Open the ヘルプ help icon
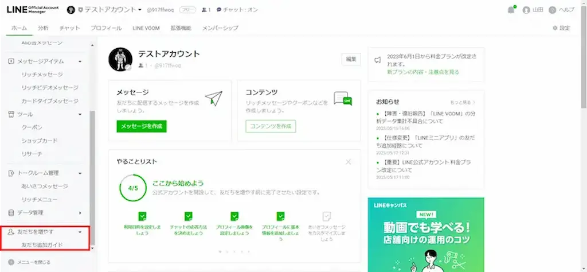 click(552, 10)
